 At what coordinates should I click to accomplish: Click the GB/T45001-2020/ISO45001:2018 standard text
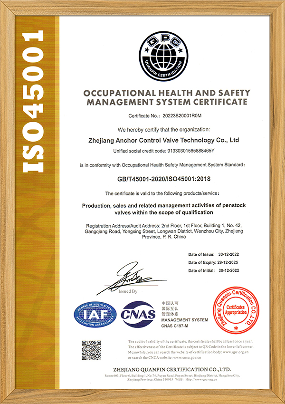pos(163,179)
